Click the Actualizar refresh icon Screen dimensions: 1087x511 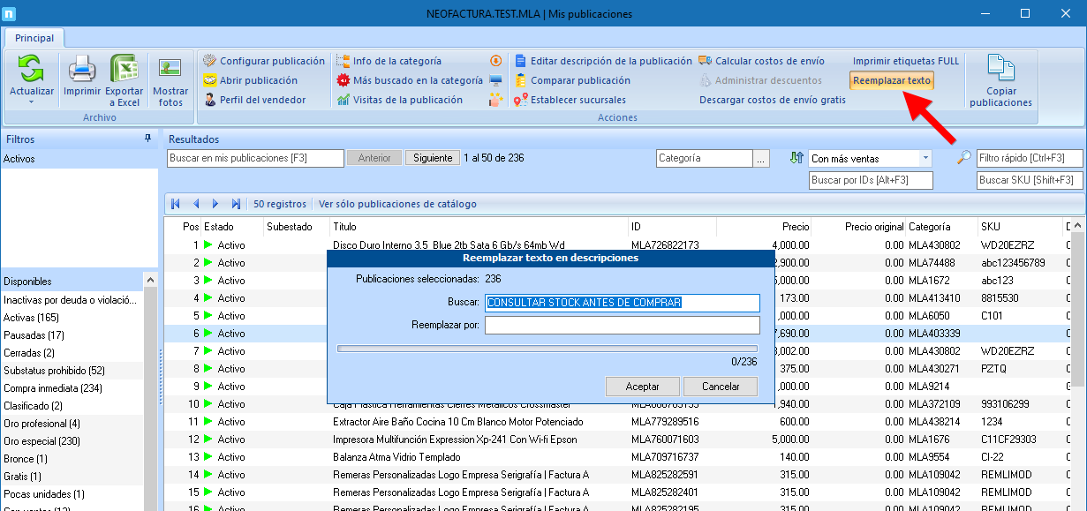(32, 69)
